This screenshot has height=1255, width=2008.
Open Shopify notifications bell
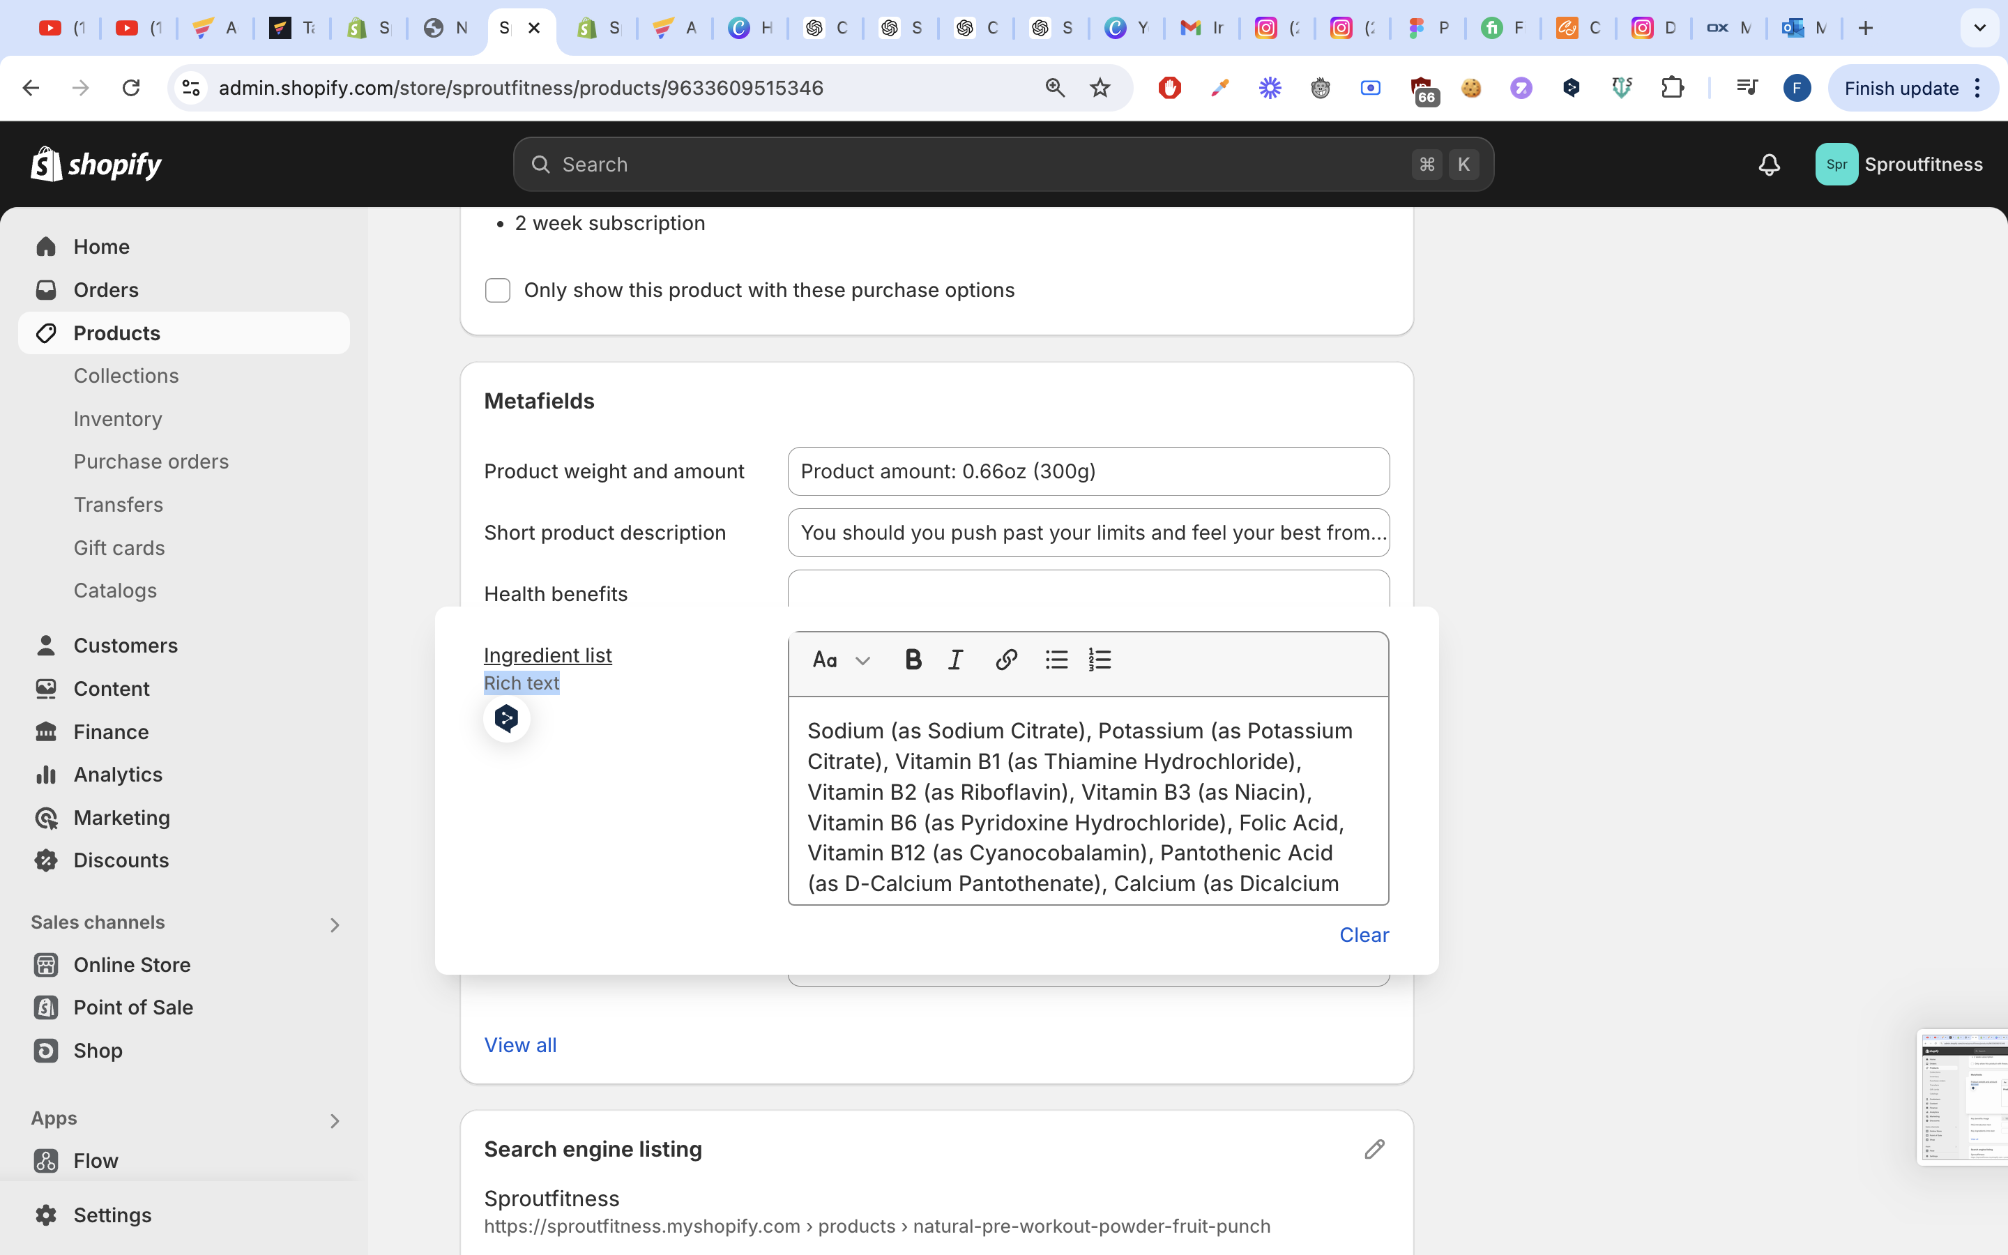click(1769, 165)
